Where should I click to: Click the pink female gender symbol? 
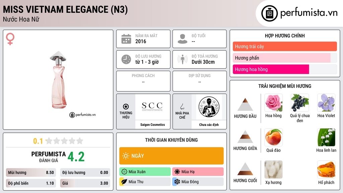point(10,39)
